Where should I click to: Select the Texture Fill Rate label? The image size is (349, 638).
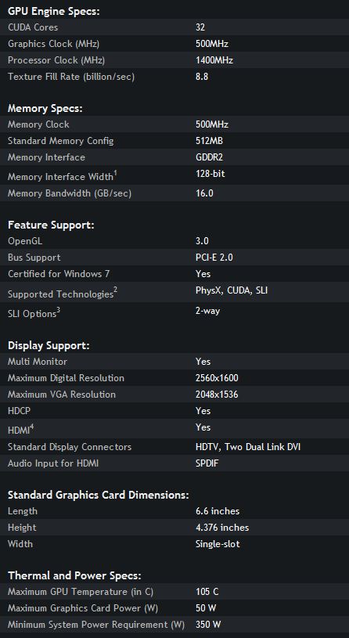(70, 77)
